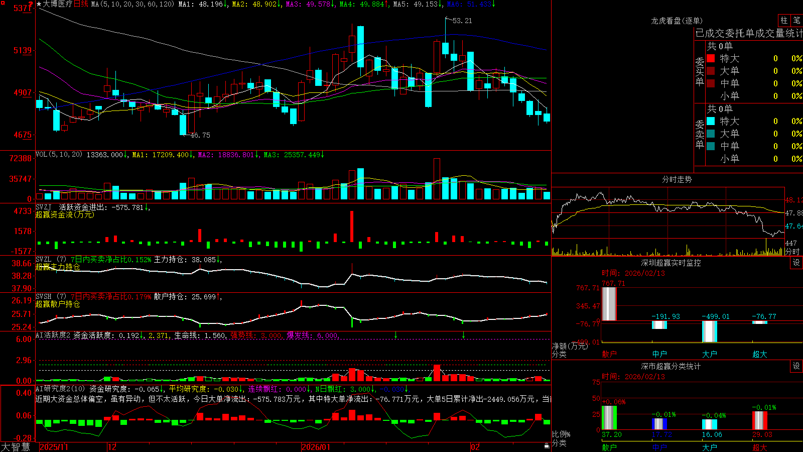Jump to month 12 on the time axis
The height and width of the screenshot is (452, 803).
(112, 447)
